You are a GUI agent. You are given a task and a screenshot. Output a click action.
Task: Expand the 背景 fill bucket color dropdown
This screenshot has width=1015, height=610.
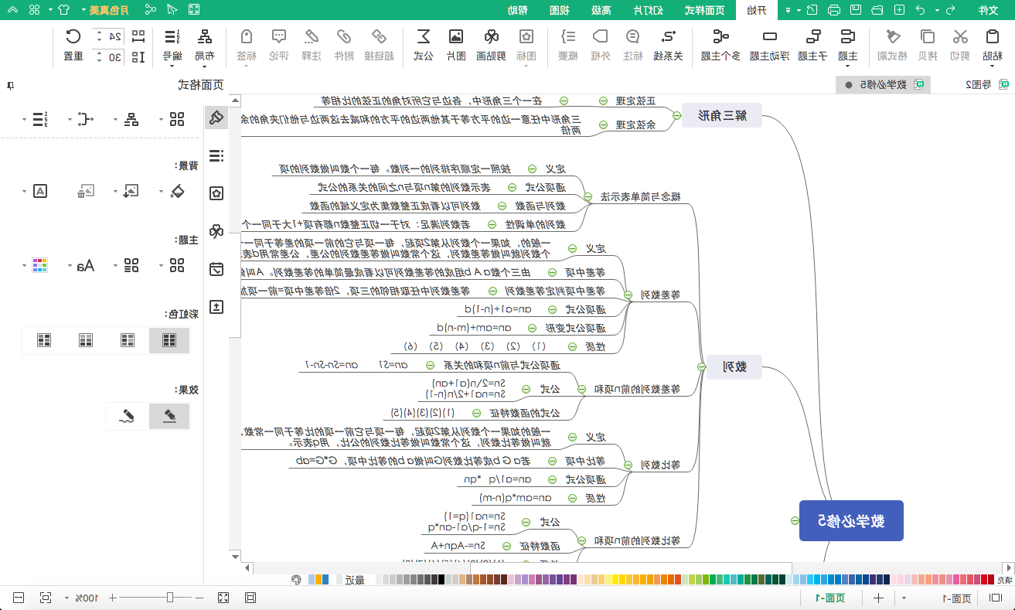click(x=161, y=191)
